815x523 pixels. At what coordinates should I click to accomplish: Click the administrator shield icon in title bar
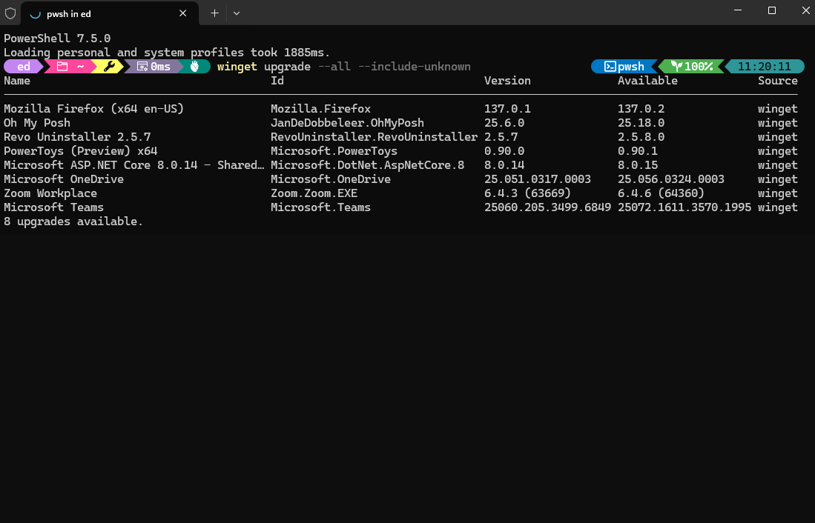[x=10, y=13]
